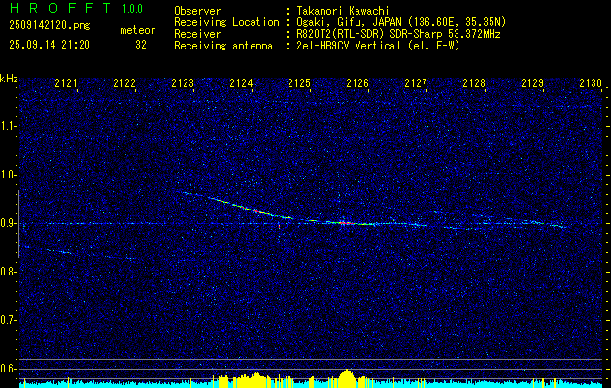Click the 2121 time marker
The width and height of the screenshot is (611, 388).
(x=66, y=82)
